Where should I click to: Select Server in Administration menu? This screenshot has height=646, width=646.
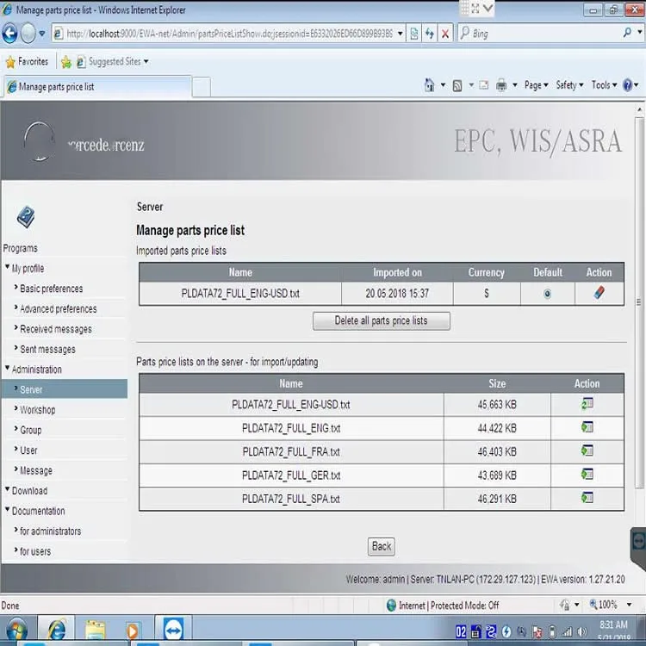coord(65,389)
